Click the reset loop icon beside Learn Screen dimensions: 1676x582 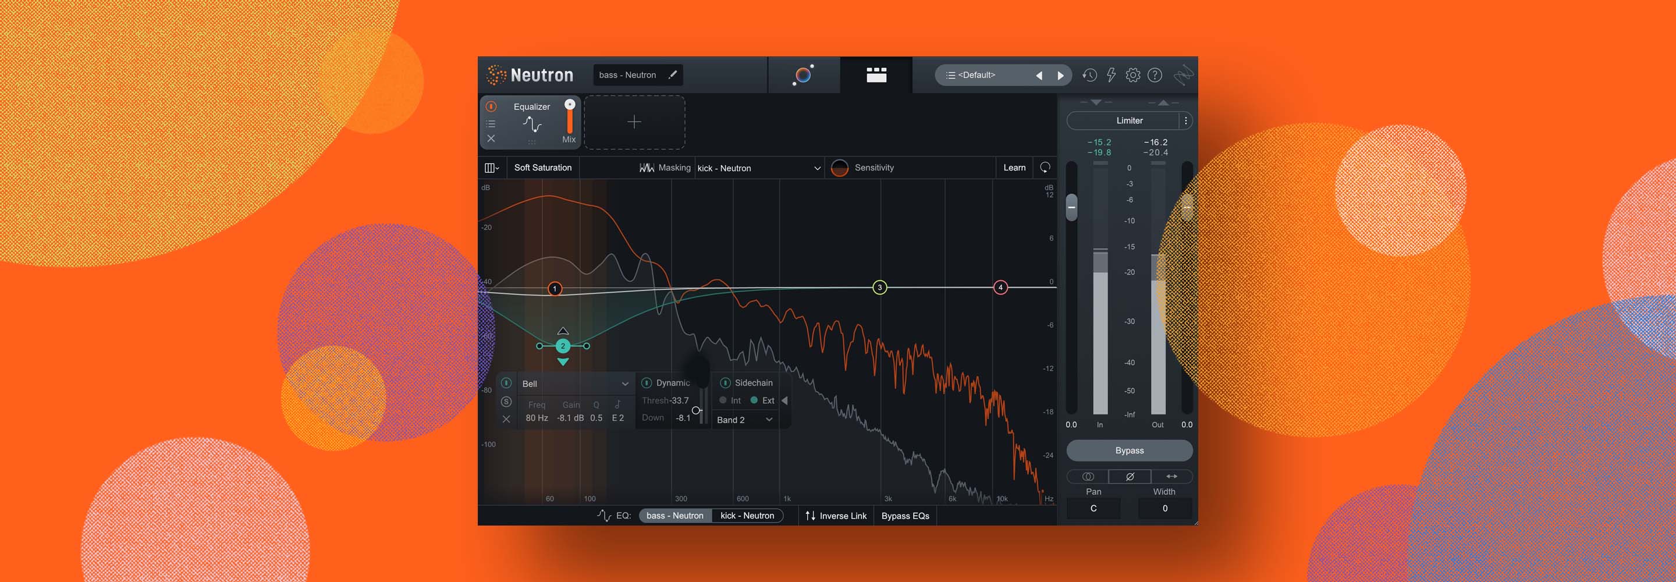coord(1045,168)
